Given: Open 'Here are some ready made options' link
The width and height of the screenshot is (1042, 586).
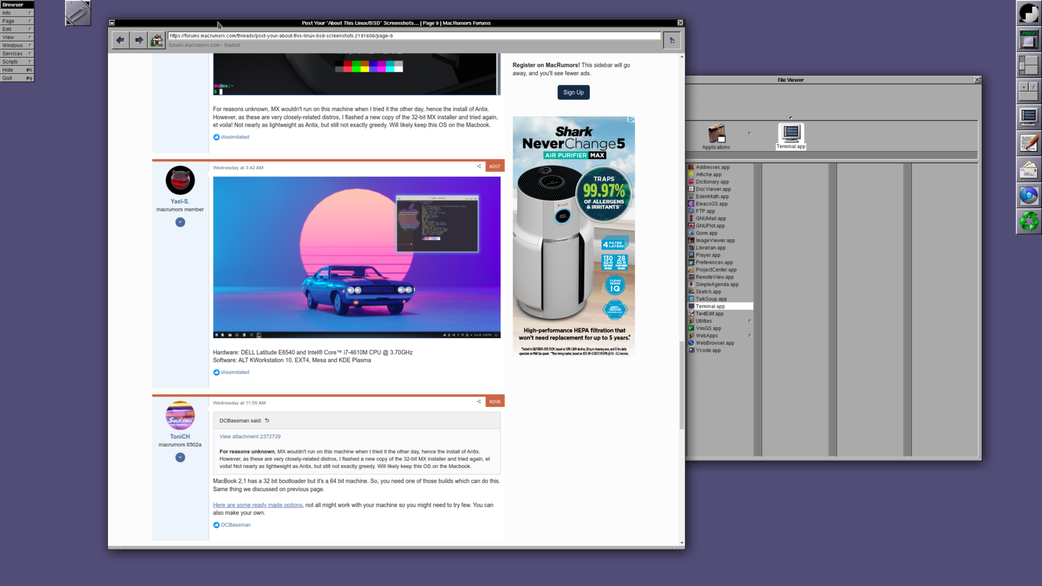Looking at the screenshot, I should [257, 505].
